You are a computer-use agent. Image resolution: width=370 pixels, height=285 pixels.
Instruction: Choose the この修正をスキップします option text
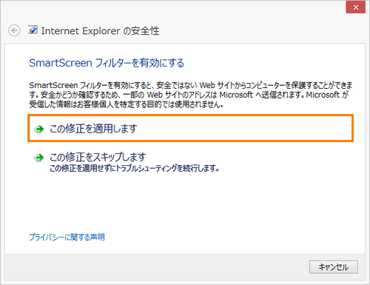(x=98, y=157)
